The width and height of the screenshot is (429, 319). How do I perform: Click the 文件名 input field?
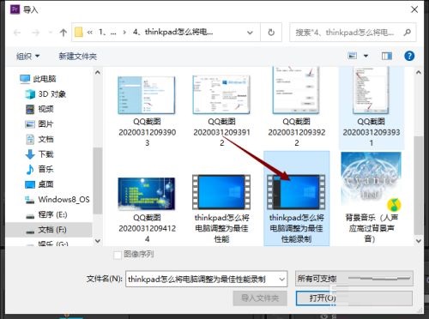[x=202, y=279]
